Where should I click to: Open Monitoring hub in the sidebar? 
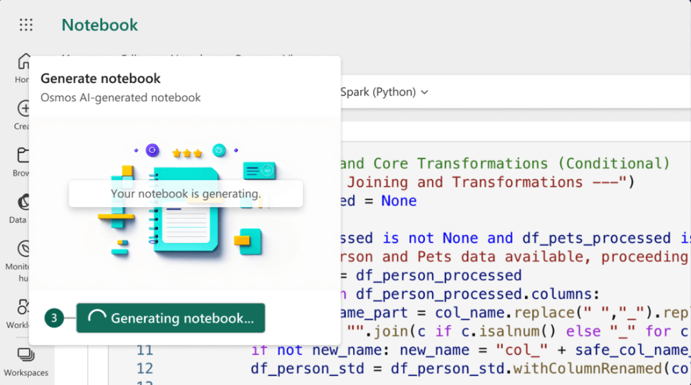pos(18,261)
